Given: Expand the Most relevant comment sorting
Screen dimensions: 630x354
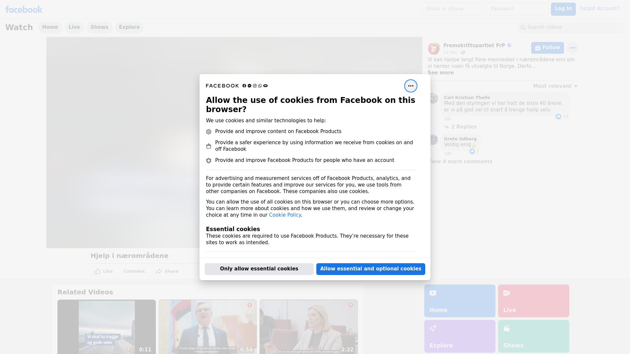Looking at the screenshot, I should click(555, 86).
